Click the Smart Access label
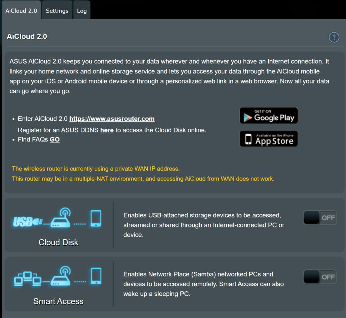 [x=58, y=301]
